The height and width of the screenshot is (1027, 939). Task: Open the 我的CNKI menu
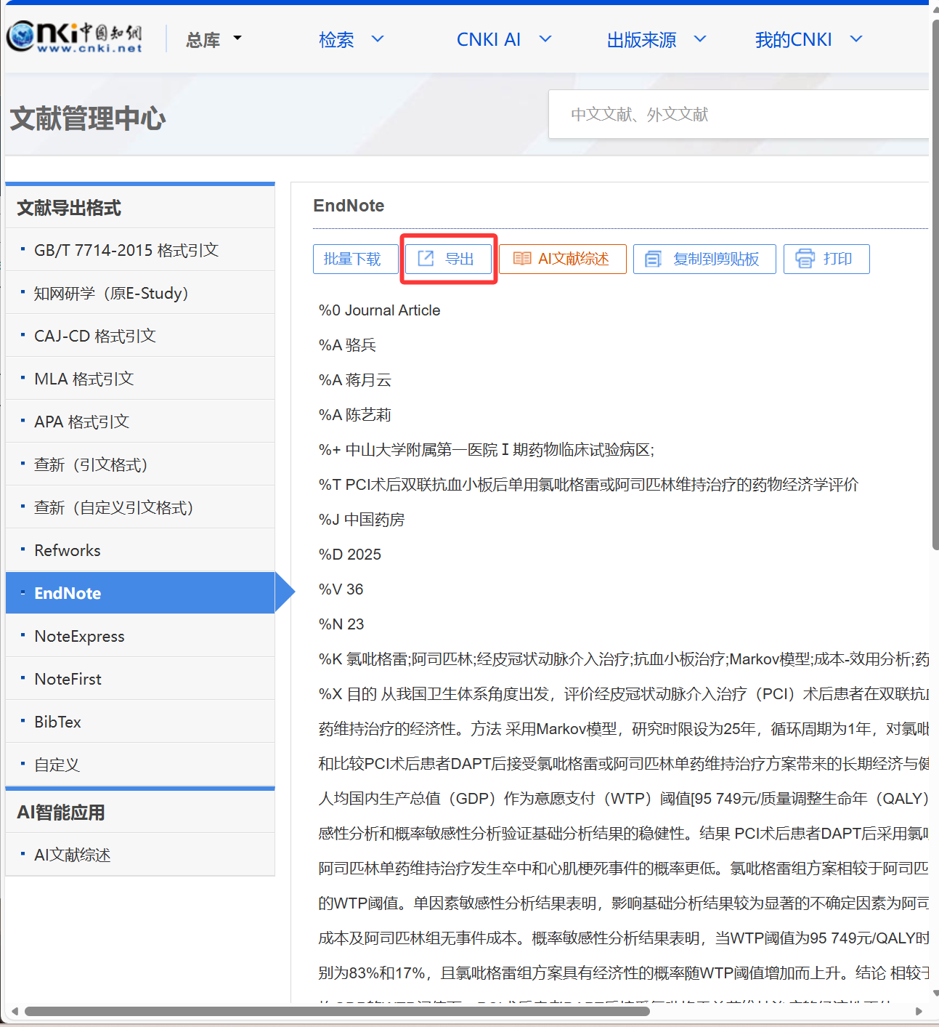794,39
